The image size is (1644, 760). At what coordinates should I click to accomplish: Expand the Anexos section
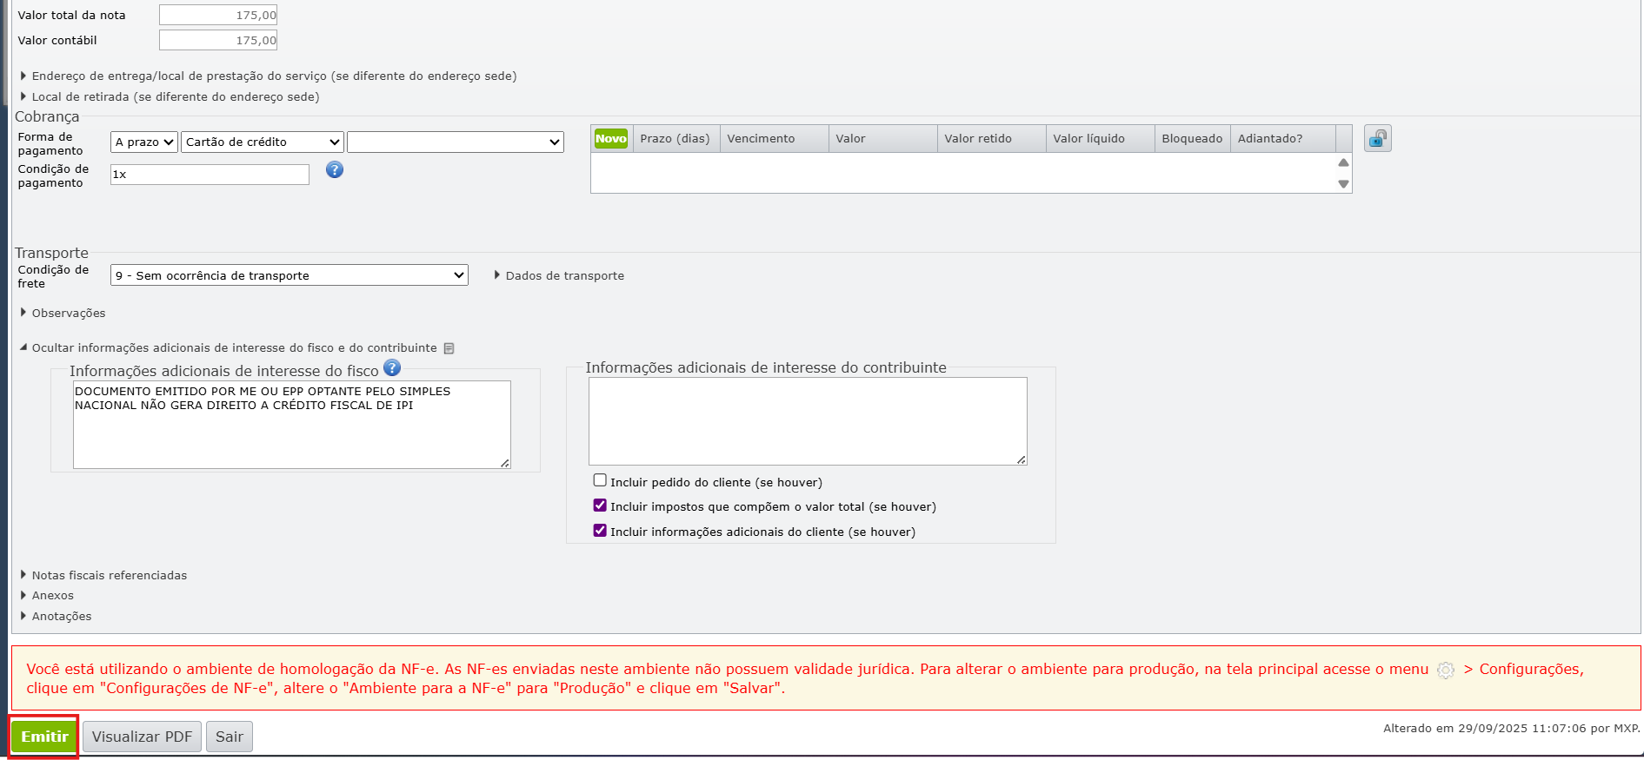(x=47, y=596)
